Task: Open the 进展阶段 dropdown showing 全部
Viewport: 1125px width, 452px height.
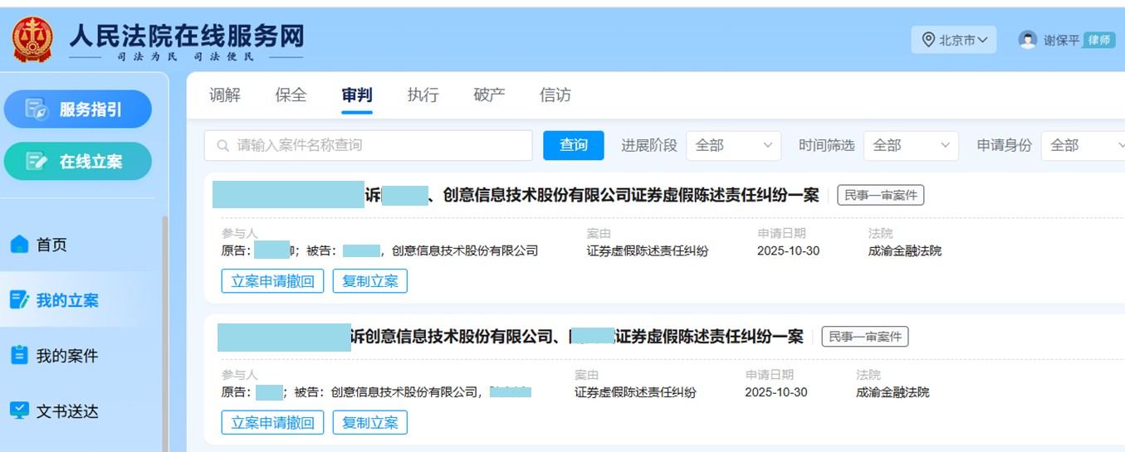Action: 733,145
